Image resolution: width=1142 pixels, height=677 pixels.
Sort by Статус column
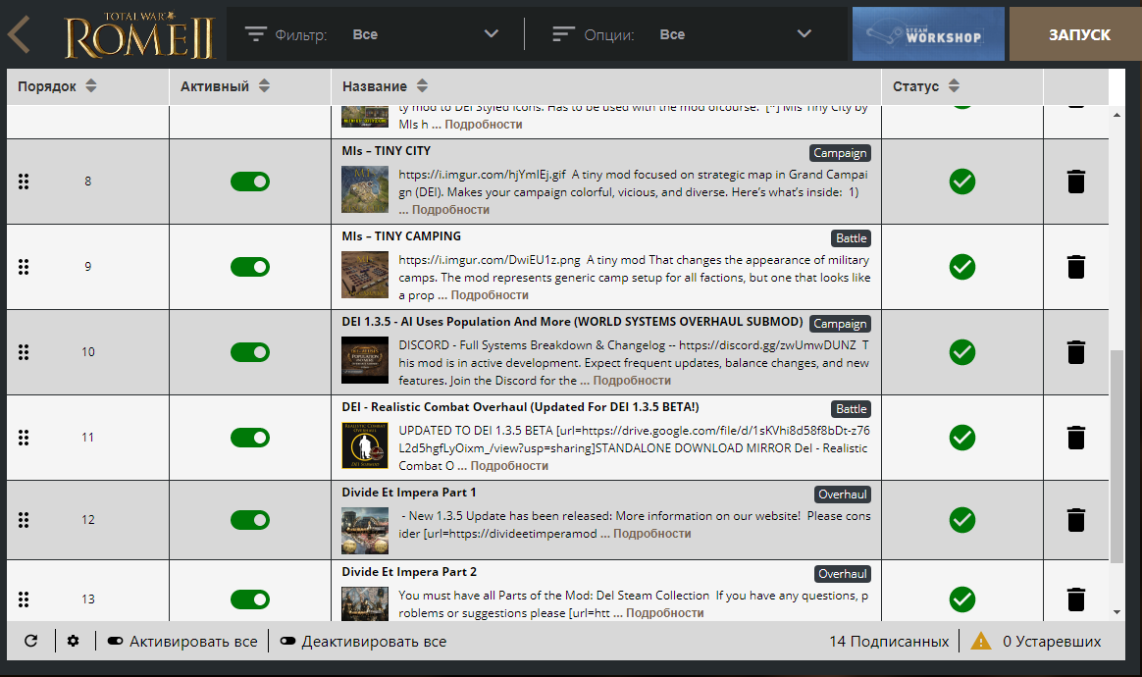point(926,86)
